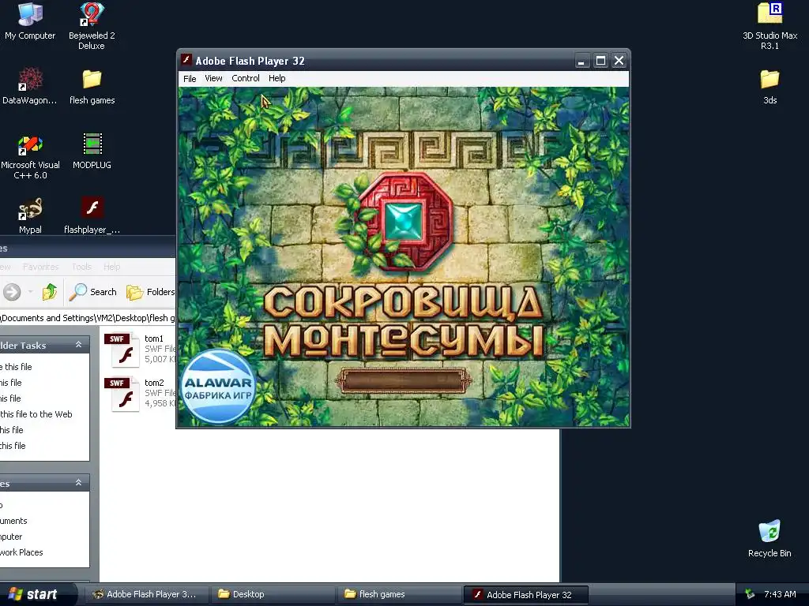Screen dimensions: 809x606
Task: Click the My Documents link in Other Places
Action: click(14, 521)
